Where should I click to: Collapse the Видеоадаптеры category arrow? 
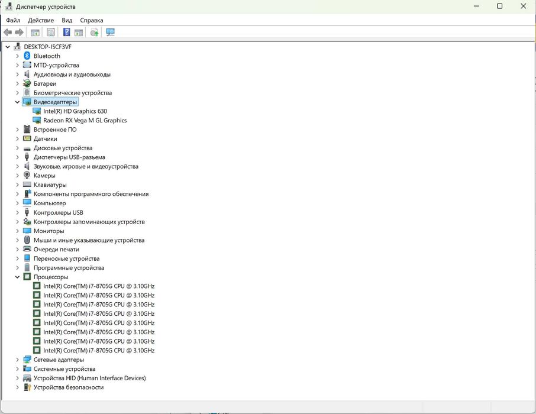coord(17,102)
